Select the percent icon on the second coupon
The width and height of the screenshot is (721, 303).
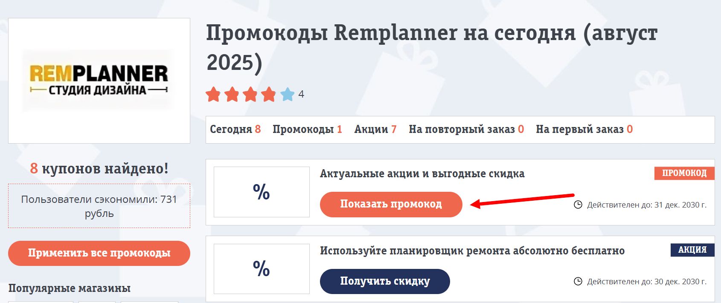(262, 268)
